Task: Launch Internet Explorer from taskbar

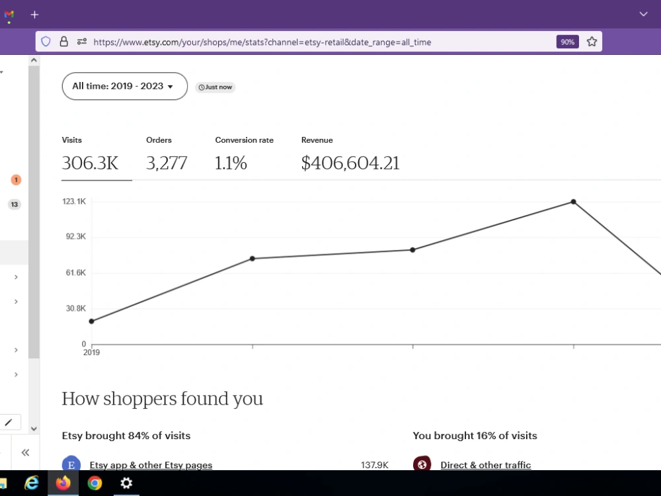Action: [32, 483]
